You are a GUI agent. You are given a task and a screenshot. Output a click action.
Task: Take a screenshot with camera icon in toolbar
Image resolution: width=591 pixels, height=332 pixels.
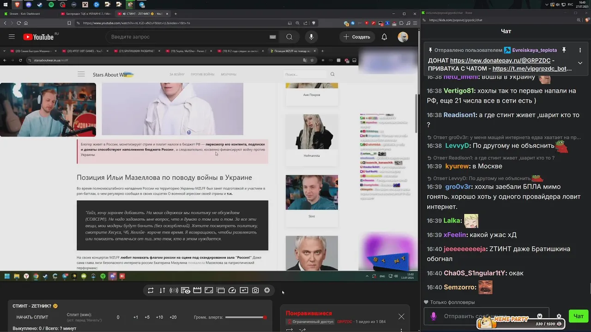(255, 290)
